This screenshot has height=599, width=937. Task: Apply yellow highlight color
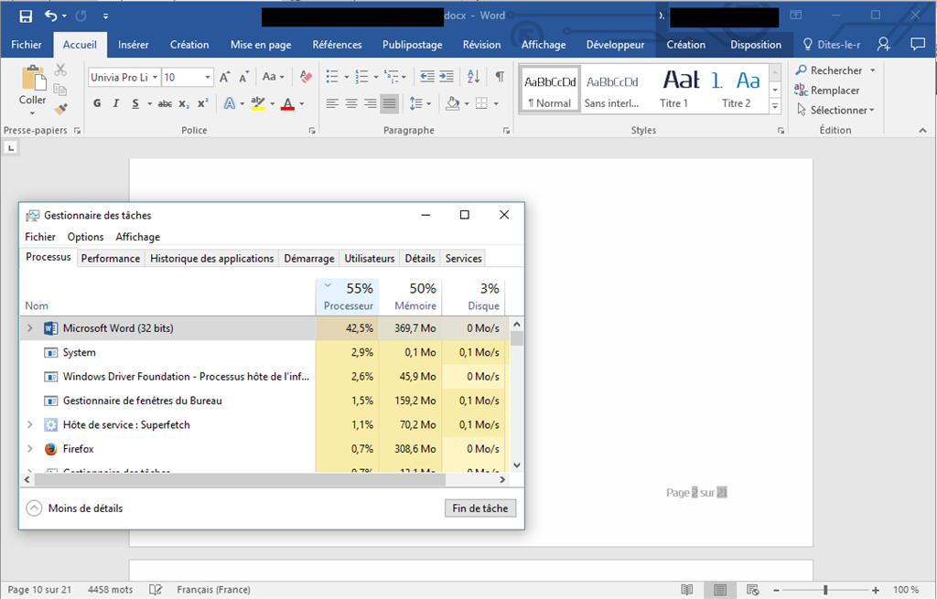pyautogui.click(x=258, y=103)
